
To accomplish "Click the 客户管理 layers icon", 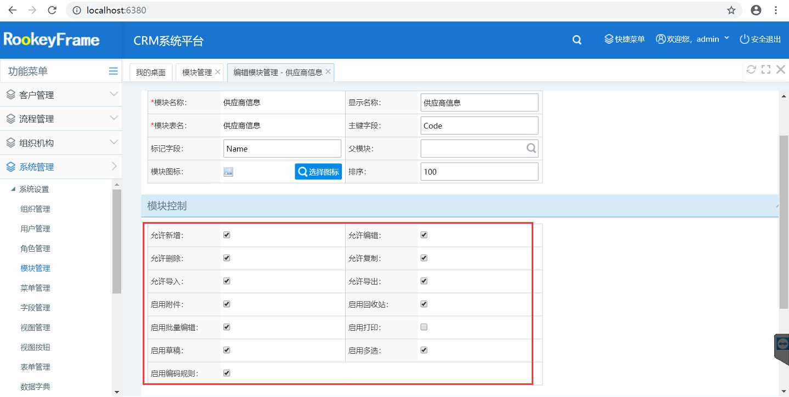I will (11, 95).
